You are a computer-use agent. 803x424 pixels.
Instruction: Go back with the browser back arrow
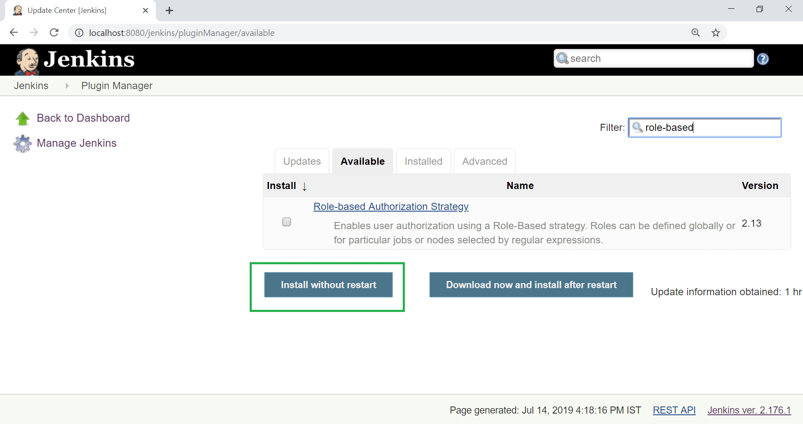click(14, 33)
